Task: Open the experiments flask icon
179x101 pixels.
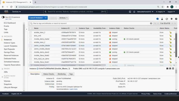Action: point(162,19)
